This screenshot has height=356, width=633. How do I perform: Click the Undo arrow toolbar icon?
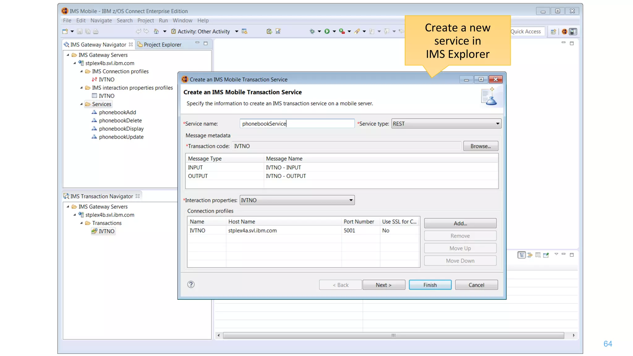pos(138,31)
